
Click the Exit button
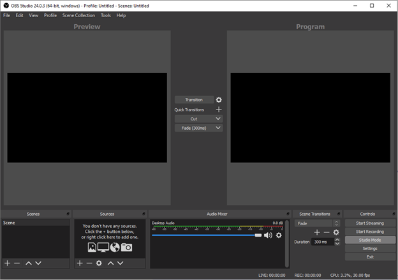tap(370, 256)
